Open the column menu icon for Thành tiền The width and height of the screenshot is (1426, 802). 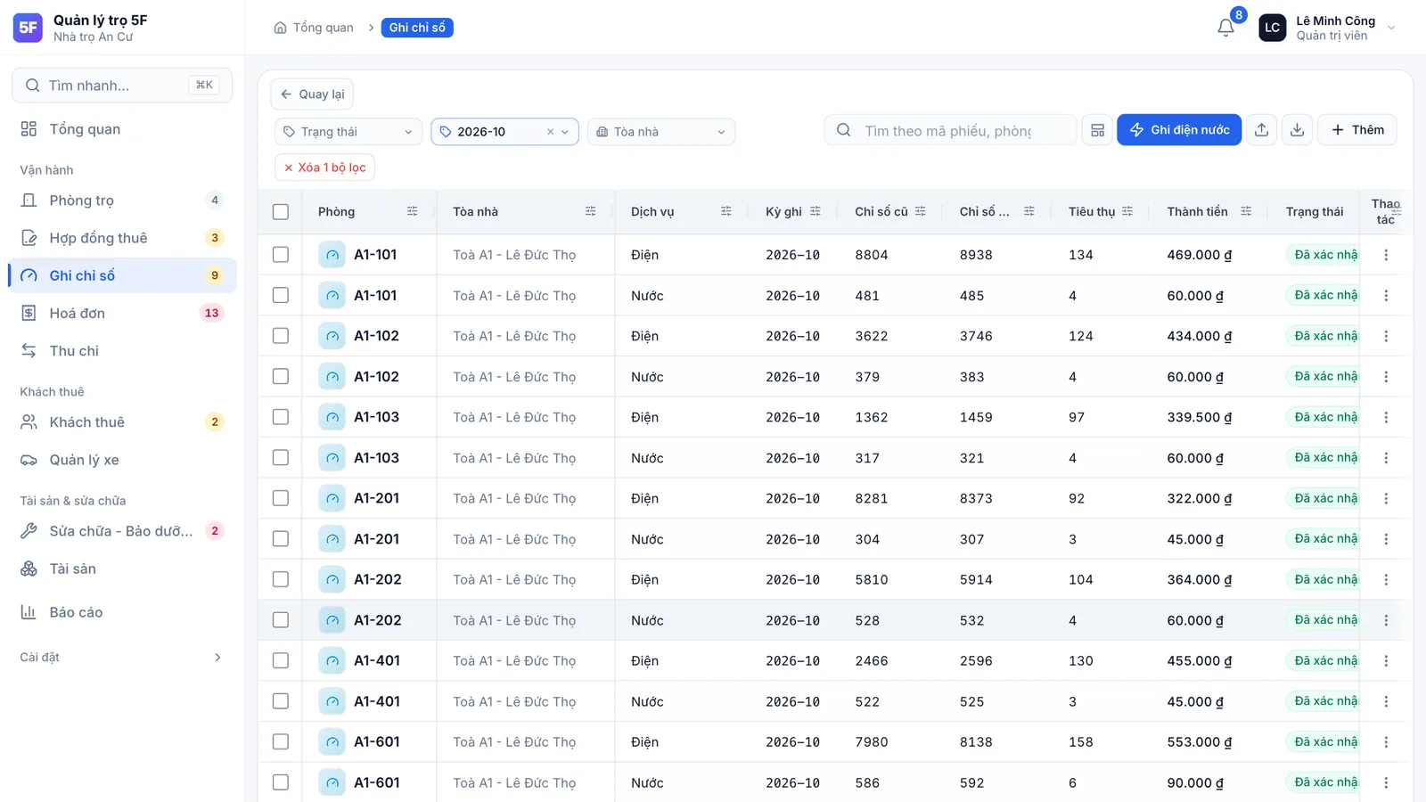coord(1246,211)
